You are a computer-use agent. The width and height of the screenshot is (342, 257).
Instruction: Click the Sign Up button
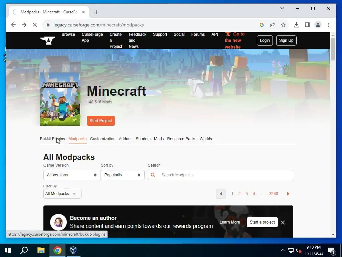[x=286, y=40]
